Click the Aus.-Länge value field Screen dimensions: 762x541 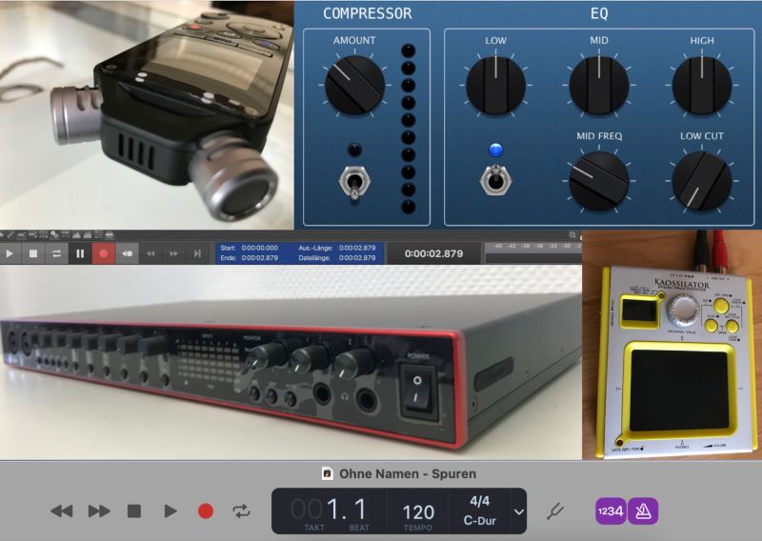[x=357, y=248]
